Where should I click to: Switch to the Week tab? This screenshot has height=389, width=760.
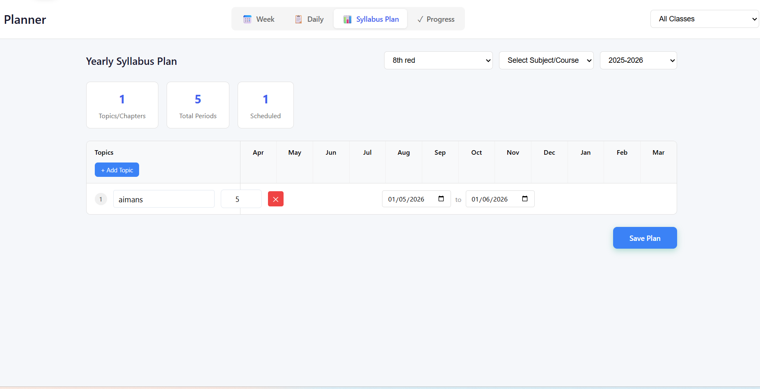point(259,19)
